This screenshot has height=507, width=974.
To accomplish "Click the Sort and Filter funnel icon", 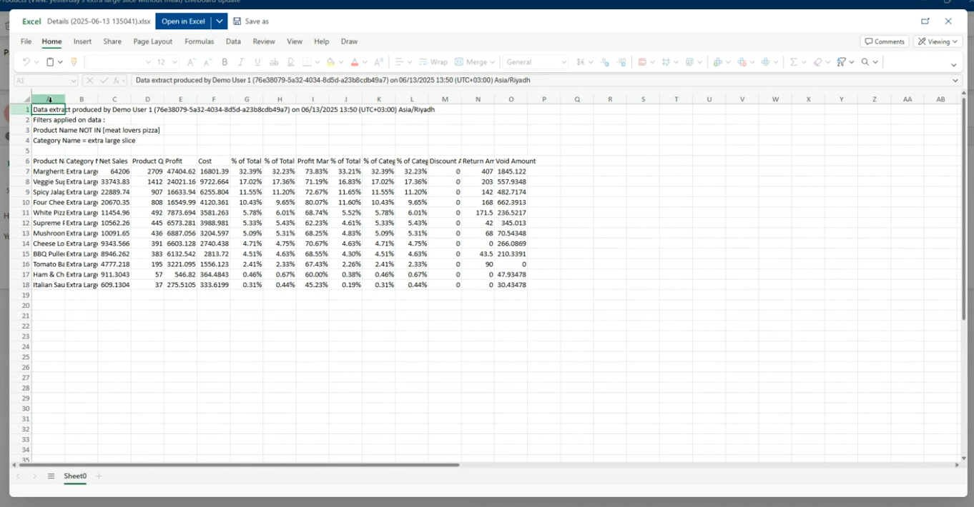I will [x=842, y=62].
